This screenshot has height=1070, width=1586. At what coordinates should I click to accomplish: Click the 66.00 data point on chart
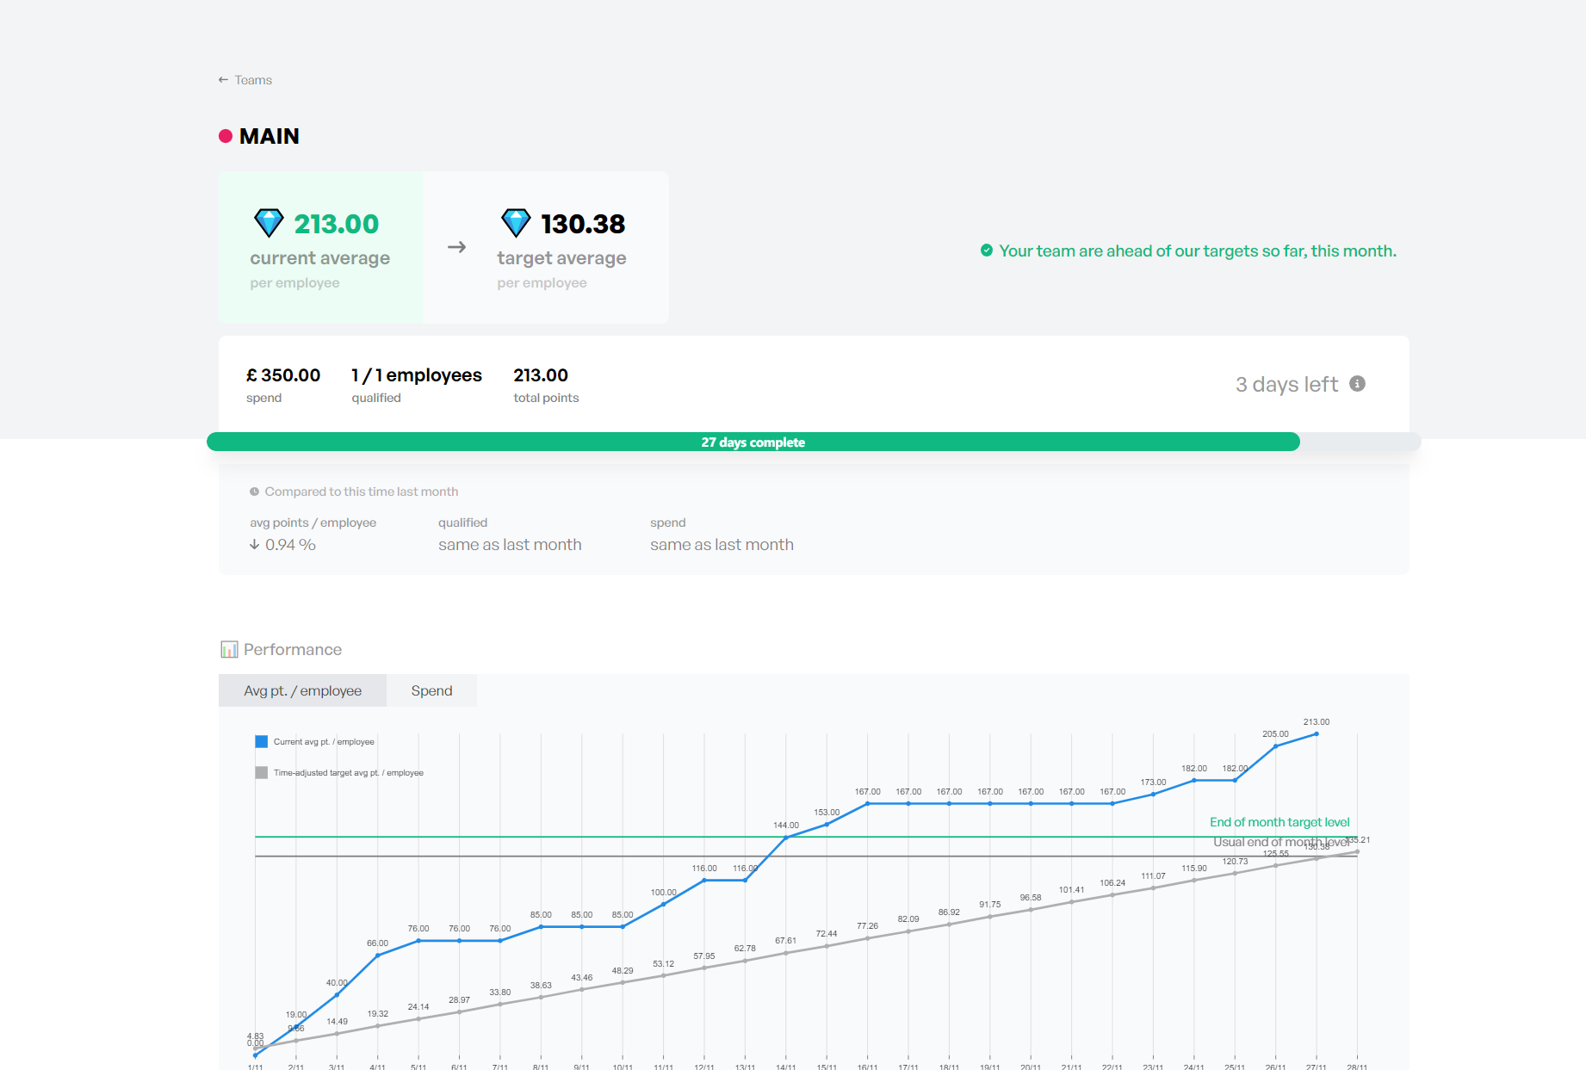click(378, 956)
